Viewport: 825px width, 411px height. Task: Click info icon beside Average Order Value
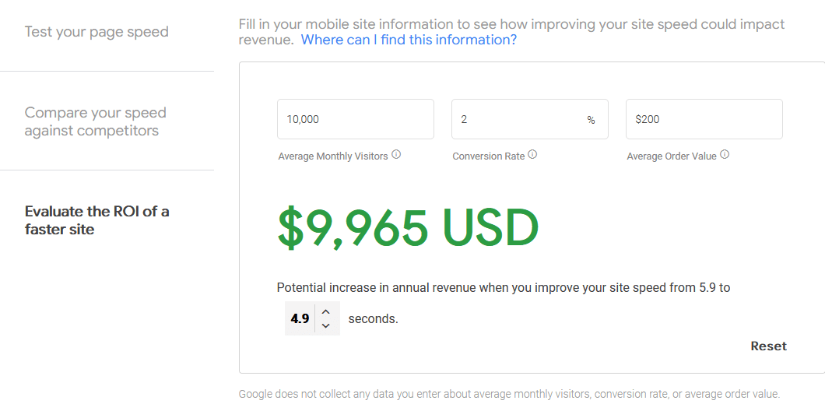pyautogui.click(x=725, y=155)
